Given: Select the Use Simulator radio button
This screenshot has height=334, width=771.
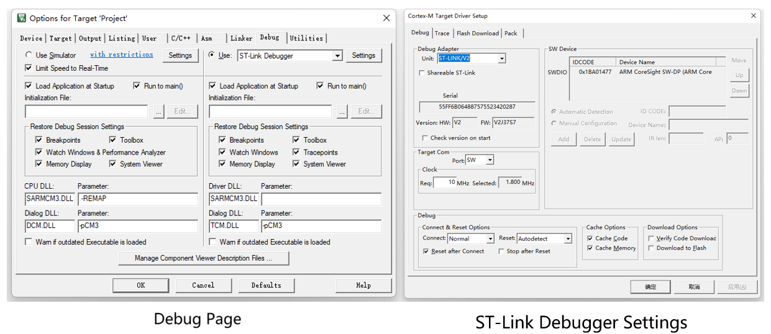Looking at the screenshot, I should click(x=29, y=55).
